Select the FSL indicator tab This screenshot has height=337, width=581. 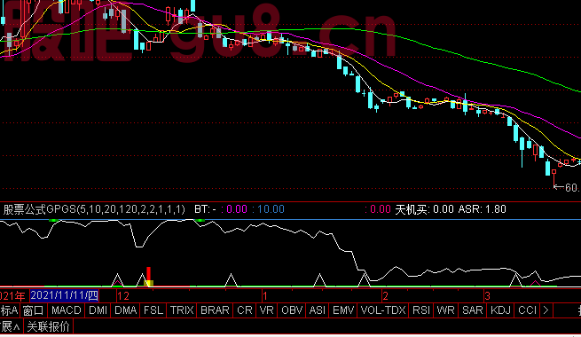tap(153, 310)
